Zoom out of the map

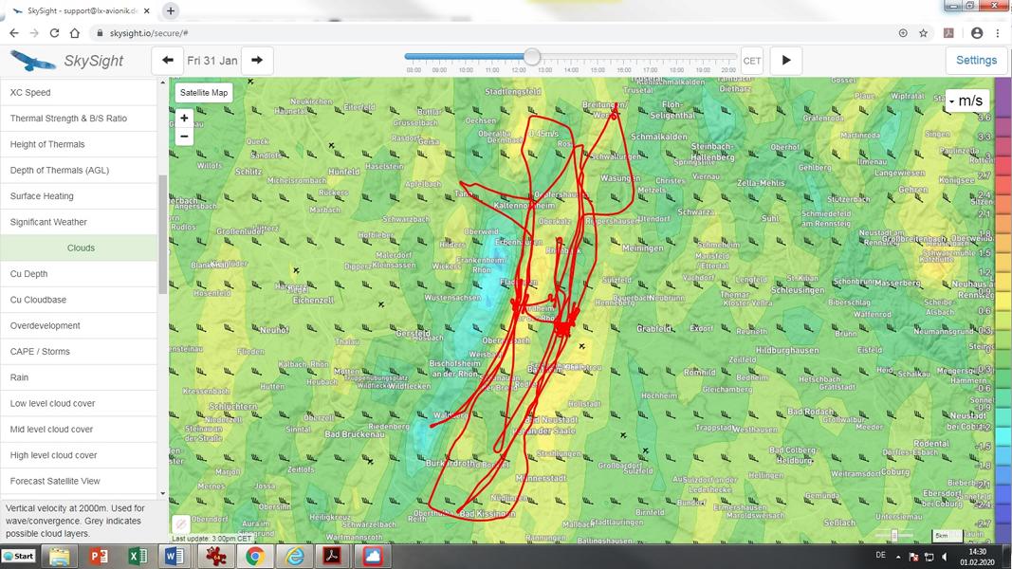184,137
